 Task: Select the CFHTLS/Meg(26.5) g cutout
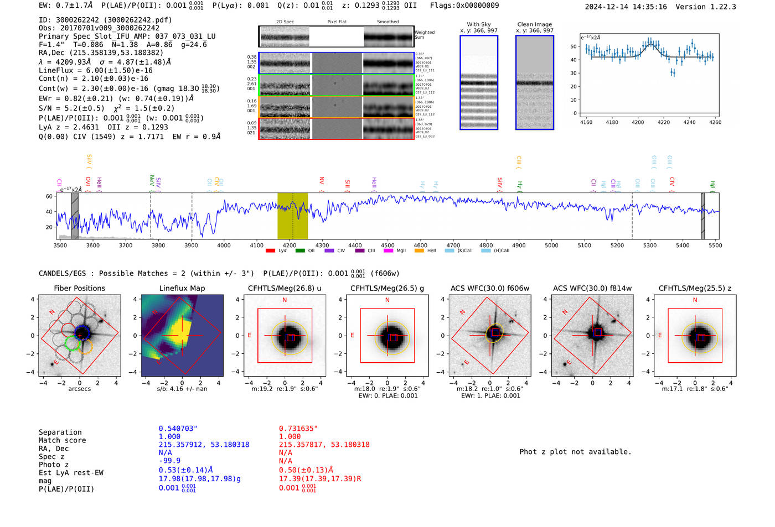(387, 336)
